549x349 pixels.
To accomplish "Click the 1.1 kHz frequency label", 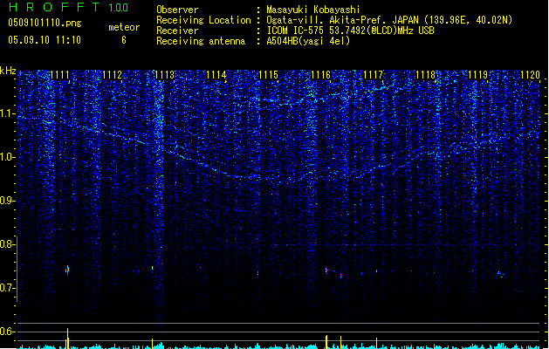I will coord(8,113).
